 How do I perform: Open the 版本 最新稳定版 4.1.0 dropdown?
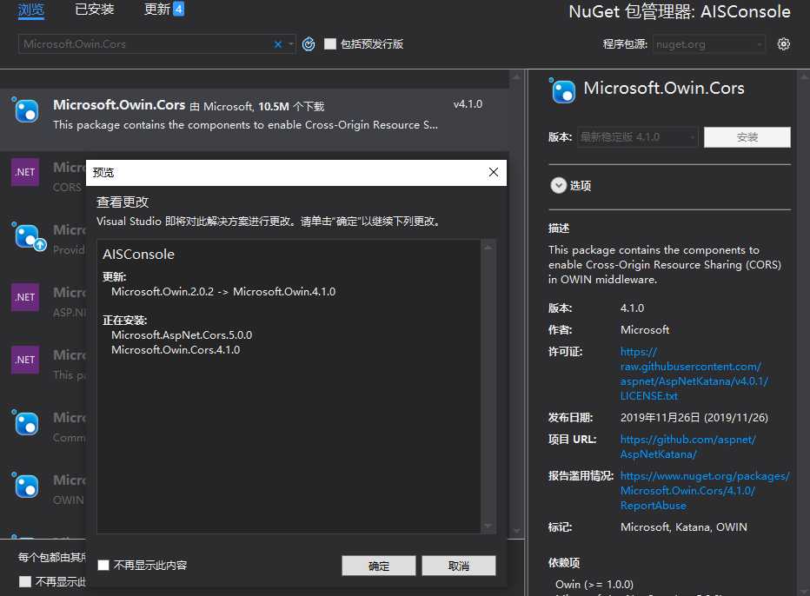click(x=638, y=137)
